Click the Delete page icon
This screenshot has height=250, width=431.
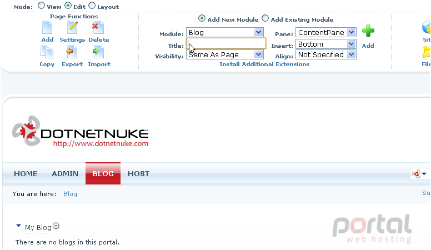click(98, 28)
